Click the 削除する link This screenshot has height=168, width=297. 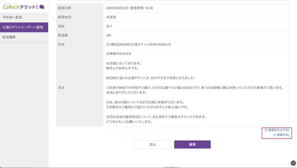[281, 135]
